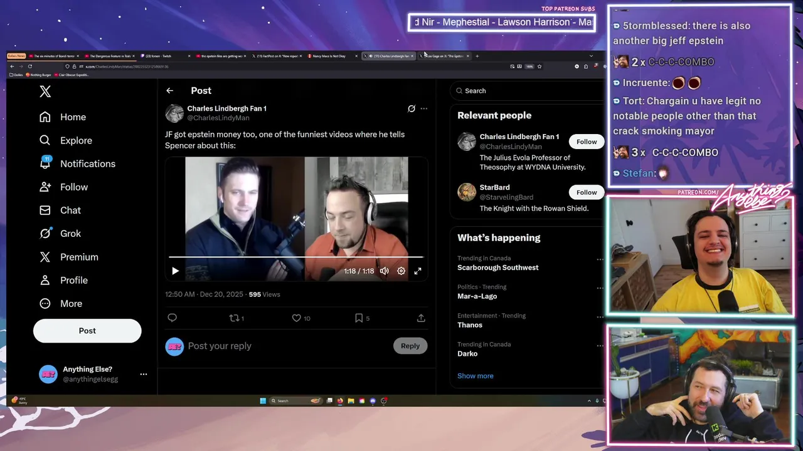Viewport: 803px width, 451px height.
Task: Open Windows Start button on taskbar
Action: pyautogui.click(x=263, y=401)
